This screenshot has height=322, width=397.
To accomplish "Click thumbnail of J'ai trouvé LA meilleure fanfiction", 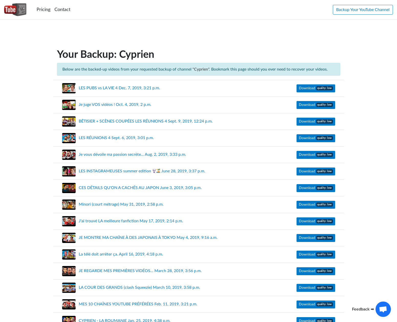I will click(x=69, y=221).
